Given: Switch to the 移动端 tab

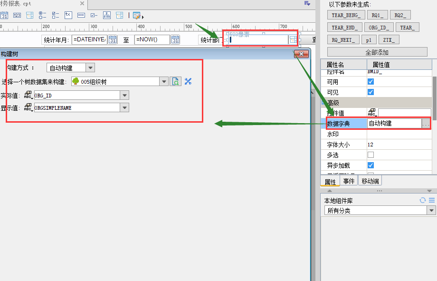Looking at the screenshot, I should (370, 181).
